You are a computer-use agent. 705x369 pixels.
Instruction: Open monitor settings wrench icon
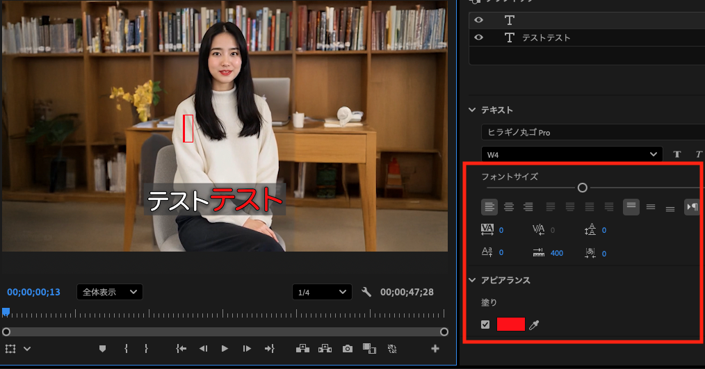click(x=367, y=292)
